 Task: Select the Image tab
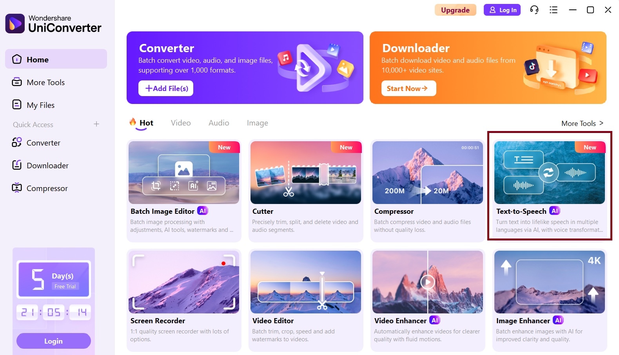point(258,123)
